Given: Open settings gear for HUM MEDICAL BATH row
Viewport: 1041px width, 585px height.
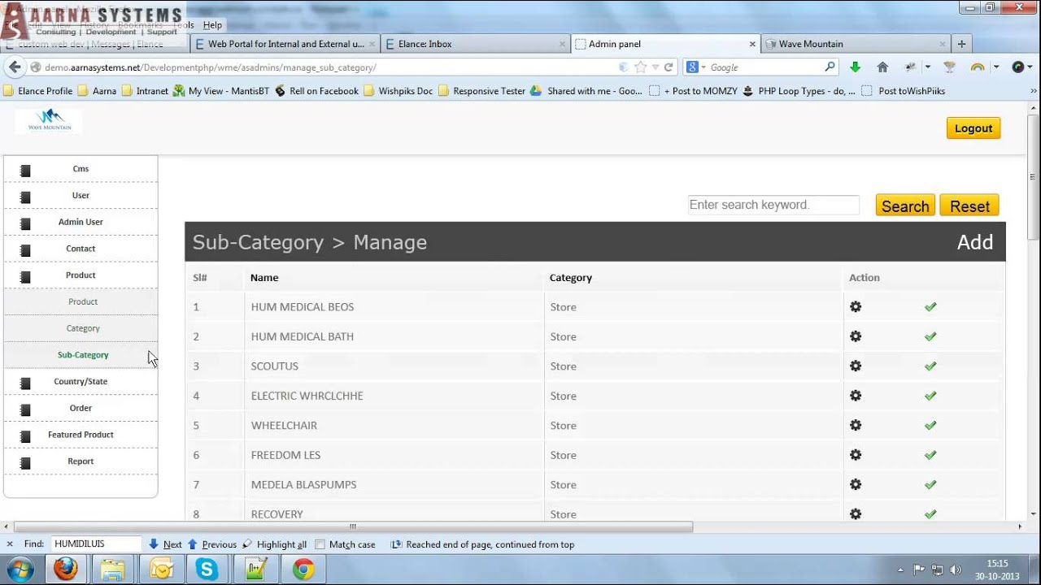Looking at the screenshot, I should click(x=856, y=336).
